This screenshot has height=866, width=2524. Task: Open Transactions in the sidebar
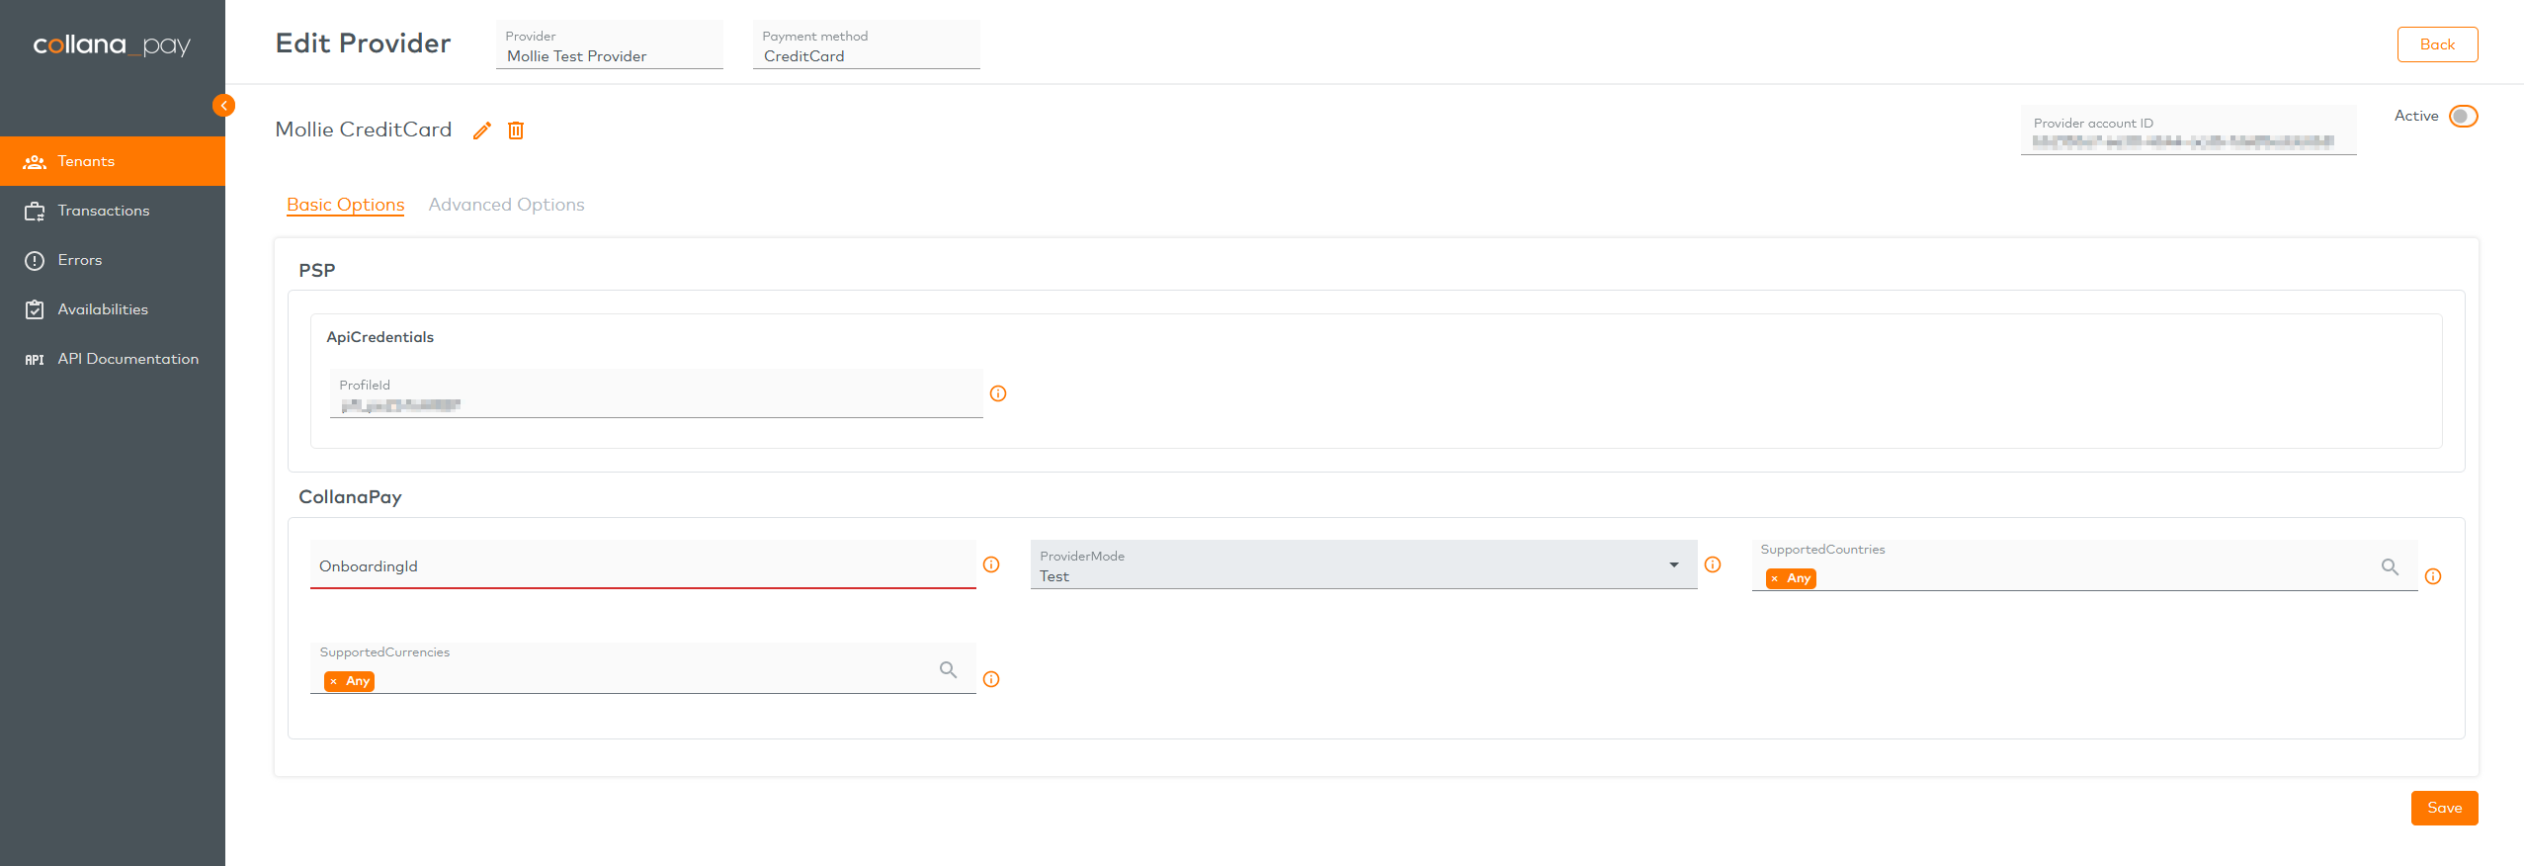[x=113, y=211]
